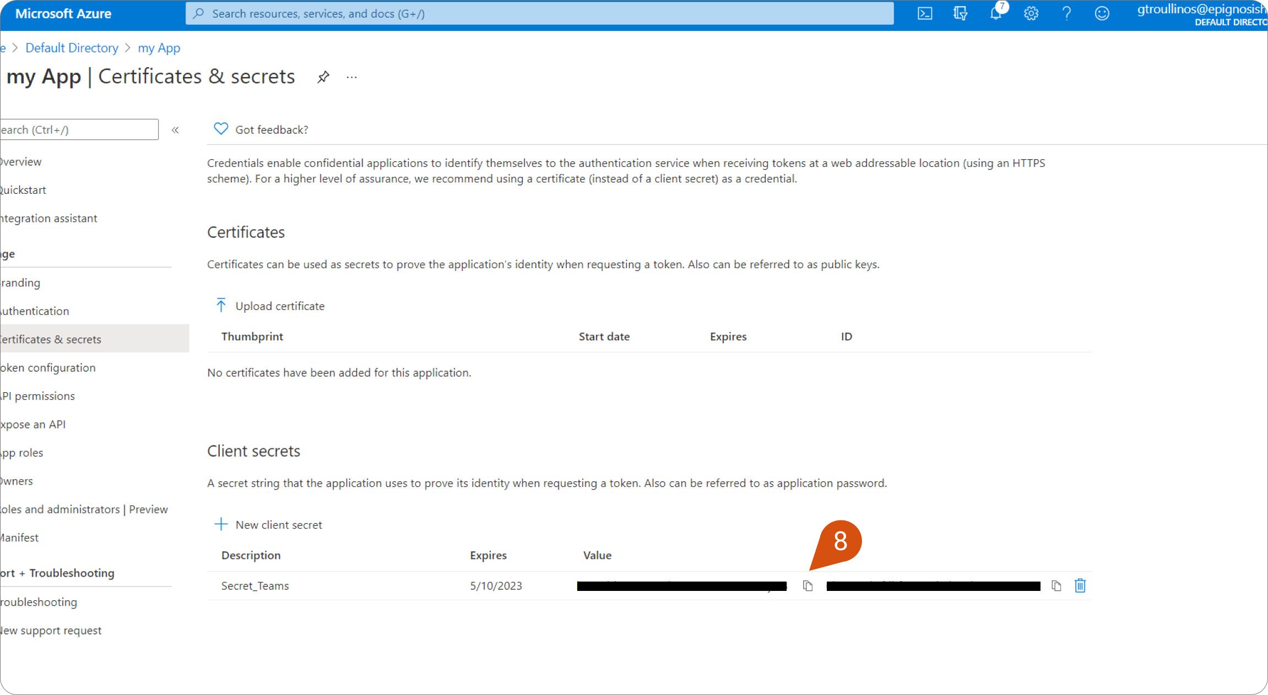
Task: Click the Help question mark icon
Action: coord(1066,14)
